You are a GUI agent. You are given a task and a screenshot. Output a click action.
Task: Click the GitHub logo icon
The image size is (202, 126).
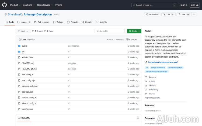[x=5, y=5]
